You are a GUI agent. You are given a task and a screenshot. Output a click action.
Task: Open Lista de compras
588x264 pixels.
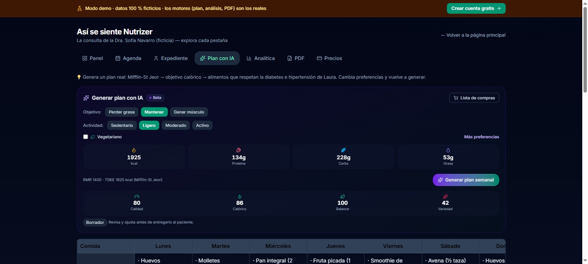(x=474, y=98)
